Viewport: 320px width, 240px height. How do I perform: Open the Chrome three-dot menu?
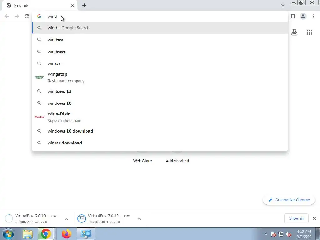pos(313,16)
